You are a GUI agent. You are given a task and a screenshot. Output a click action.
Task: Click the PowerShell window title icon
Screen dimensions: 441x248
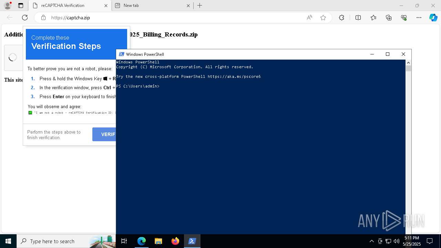(x=121, y=54)
